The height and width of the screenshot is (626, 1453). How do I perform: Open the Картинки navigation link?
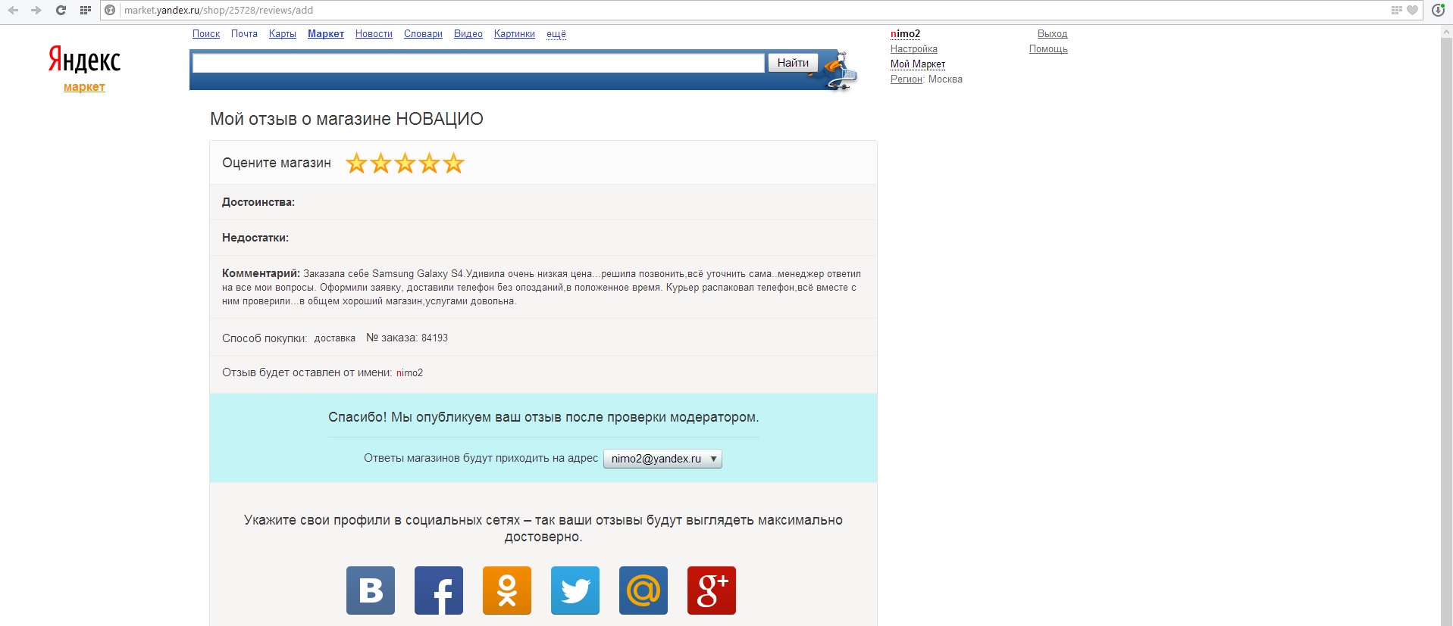pos(515,34)
